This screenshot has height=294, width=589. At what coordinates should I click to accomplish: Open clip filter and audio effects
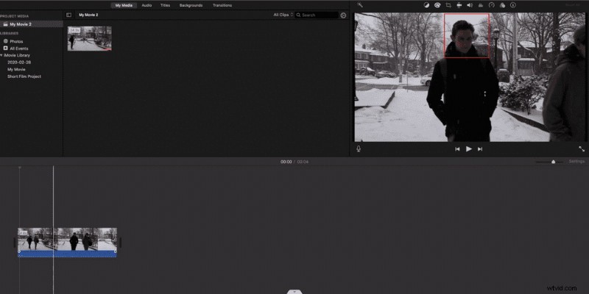click(502, 5)
